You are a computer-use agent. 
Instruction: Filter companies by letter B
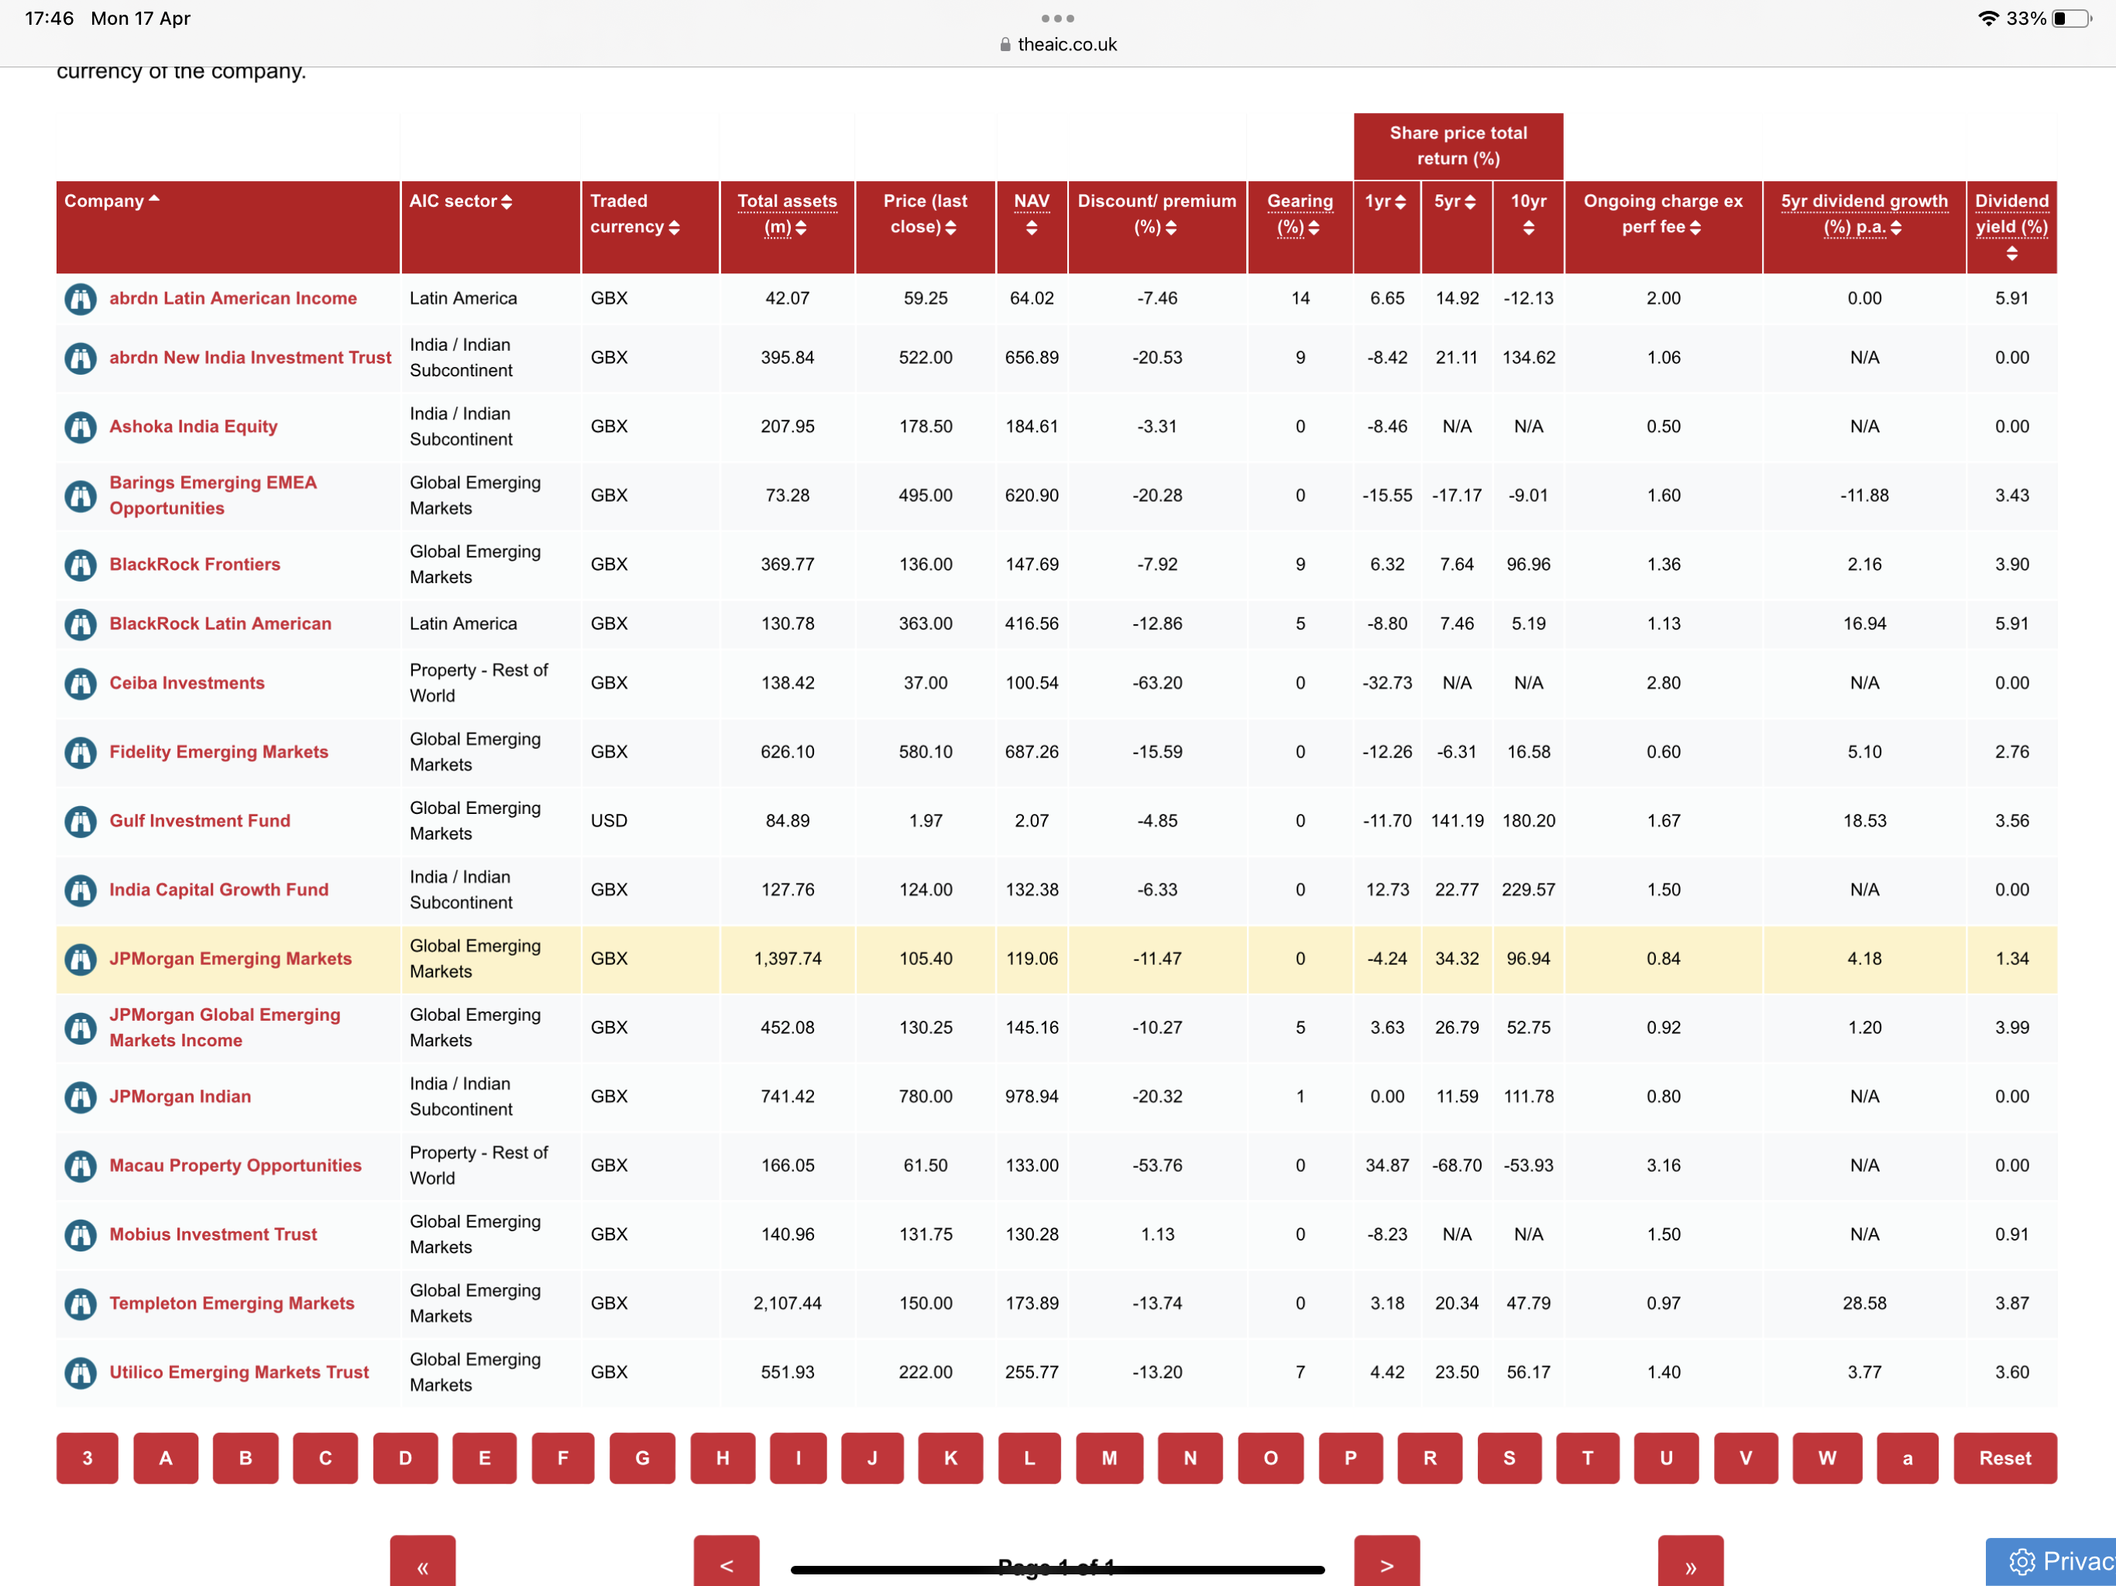point(246,1457)
